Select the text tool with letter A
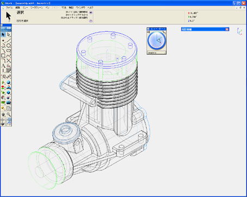This screenshot has width=247, height=197. [x=3, y=66]
